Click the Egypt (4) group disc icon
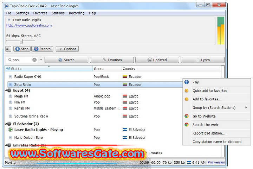 9,90
